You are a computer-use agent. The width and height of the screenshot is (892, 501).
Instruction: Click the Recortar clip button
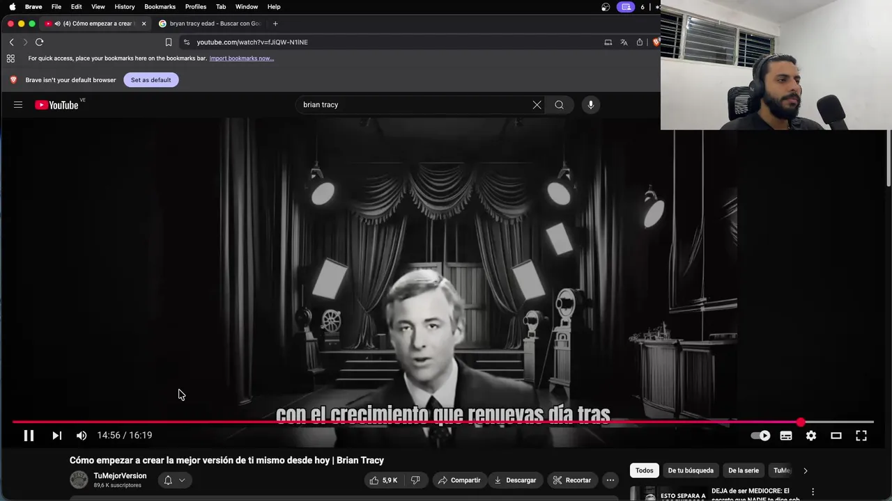572,480
